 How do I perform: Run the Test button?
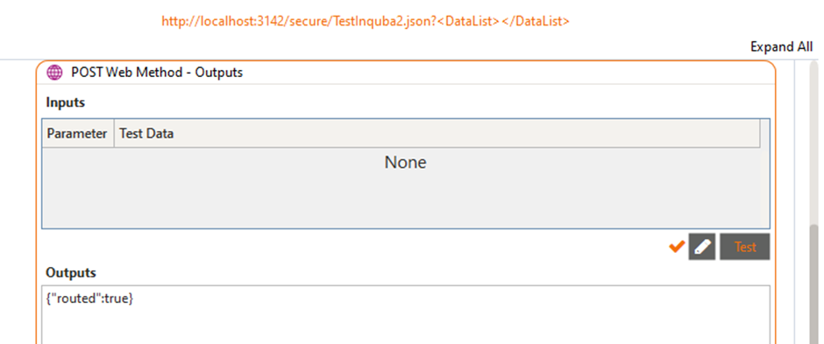pos(744,247)
